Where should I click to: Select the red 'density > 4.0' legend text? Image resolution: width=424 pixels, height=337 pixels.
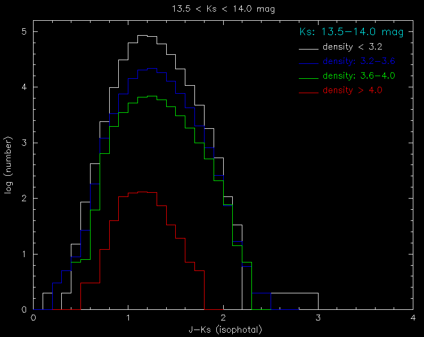353,90
